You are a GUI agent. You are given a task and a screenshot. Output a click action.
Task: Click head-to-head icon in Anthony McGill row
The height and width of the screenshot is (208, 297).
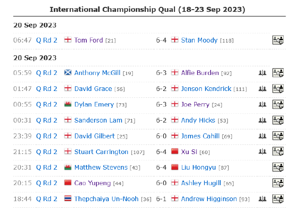(262, 73)
